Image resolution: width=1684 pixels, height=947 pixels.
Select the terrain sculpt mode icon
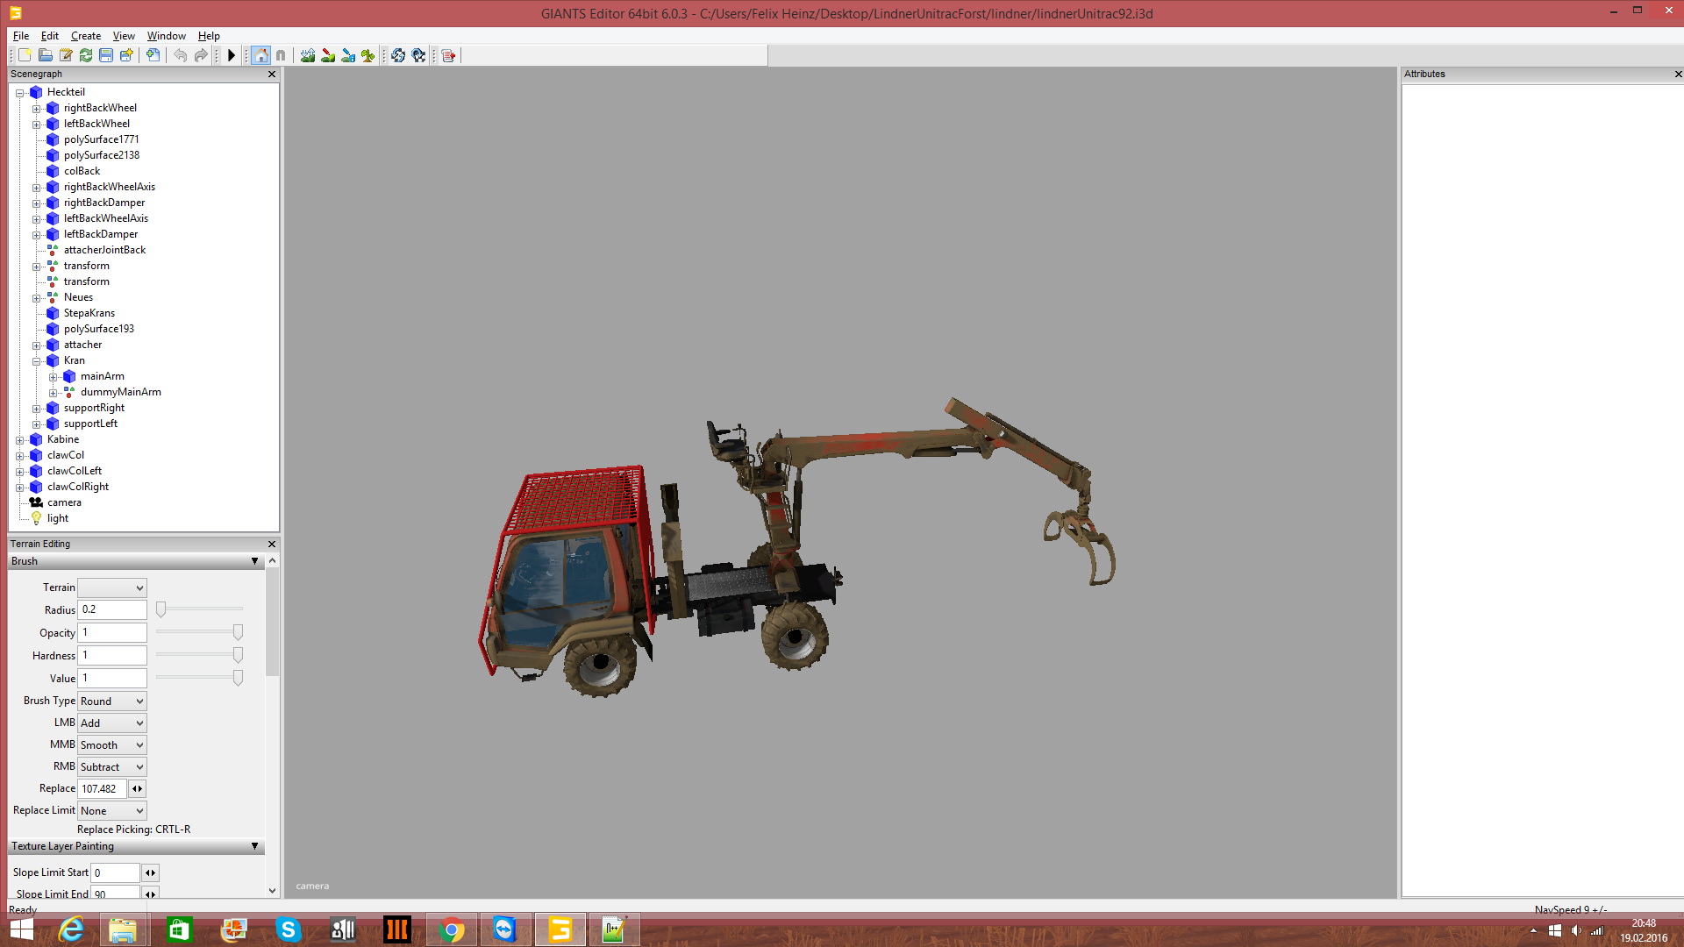tap(308, 55)
